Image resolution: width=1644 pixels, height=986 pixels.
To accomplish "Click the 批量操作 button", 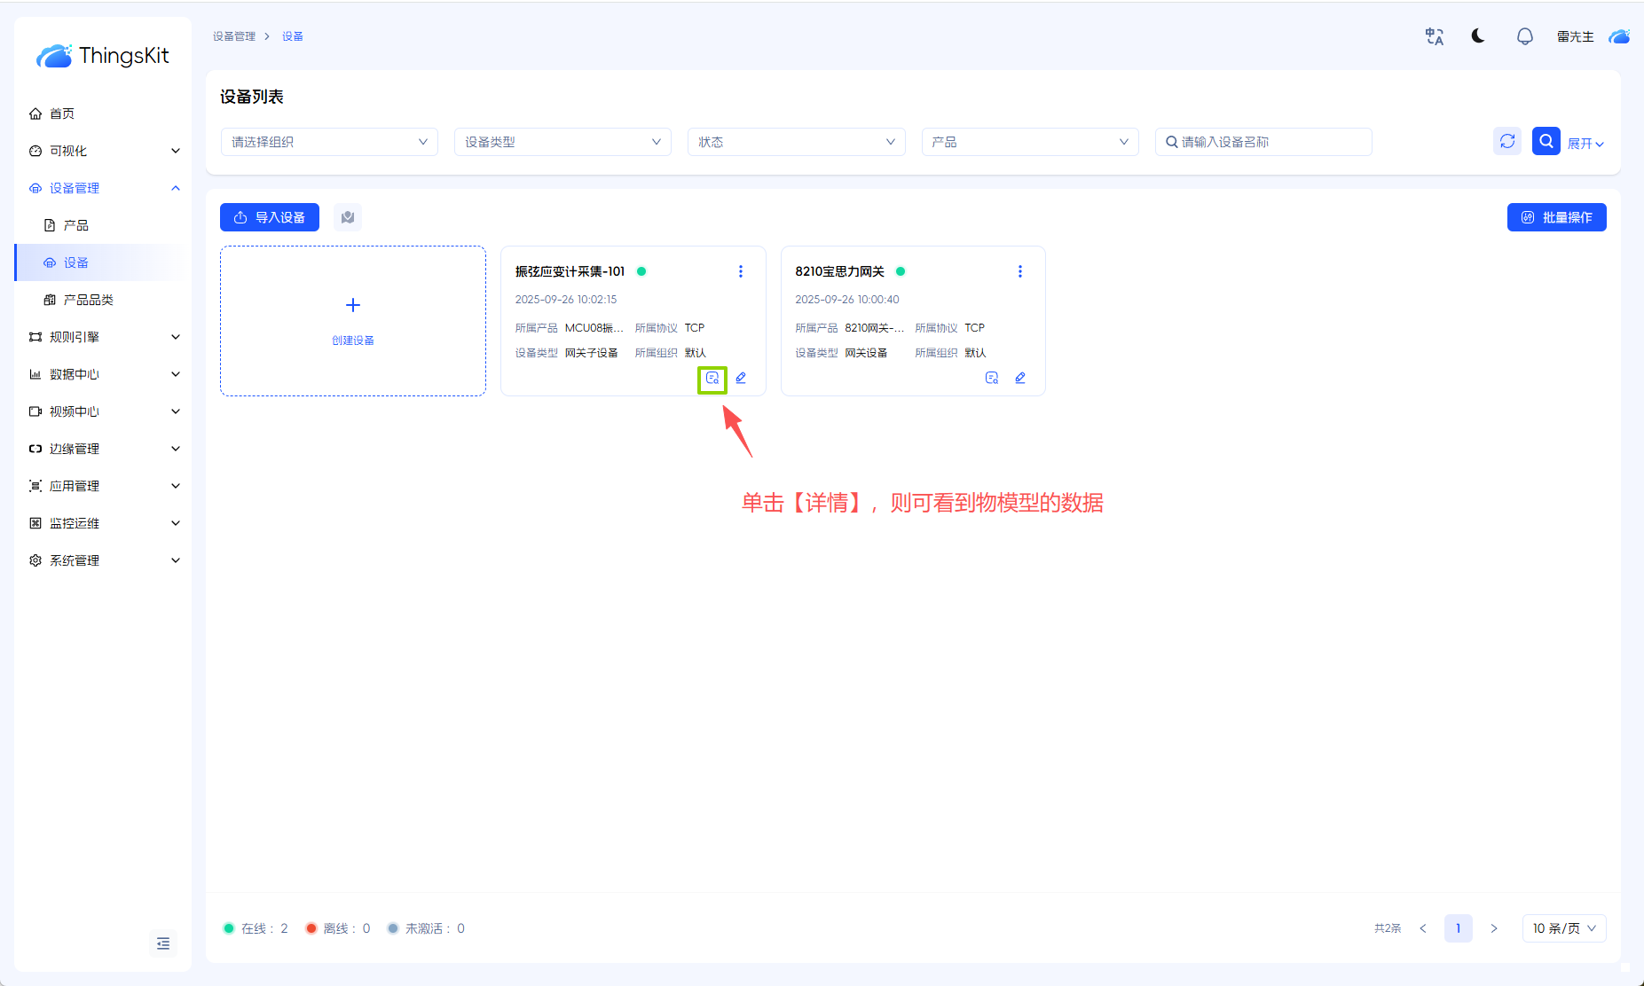I will point(1556,217).
